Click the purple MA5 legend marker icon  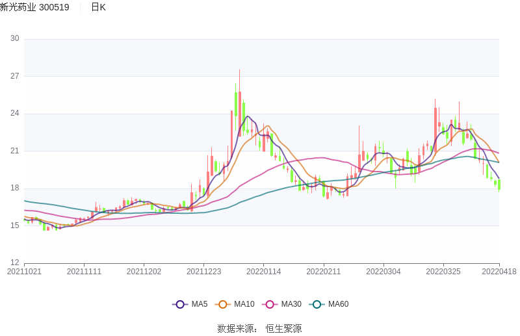tap(180, 304)
